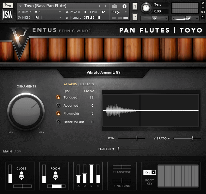Open the Root Key dropdown

[150, 172]
